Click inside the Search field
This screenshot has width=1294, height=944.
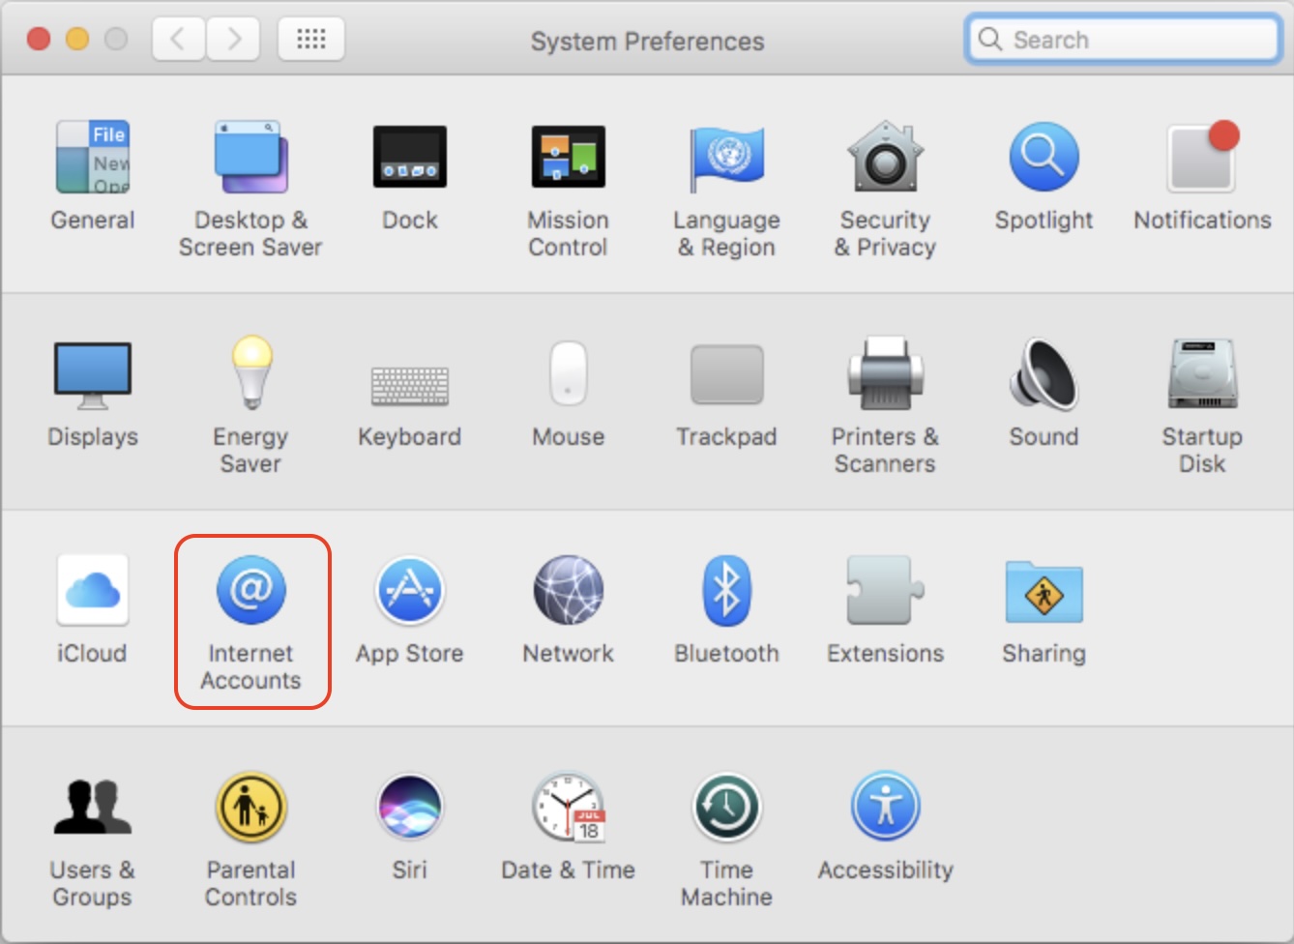(1122, 39)
